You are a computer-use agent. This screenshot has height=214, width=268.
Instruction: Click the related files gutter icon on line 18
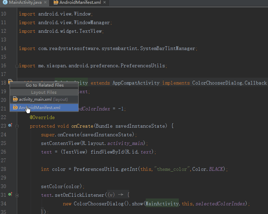pos(10,81)
